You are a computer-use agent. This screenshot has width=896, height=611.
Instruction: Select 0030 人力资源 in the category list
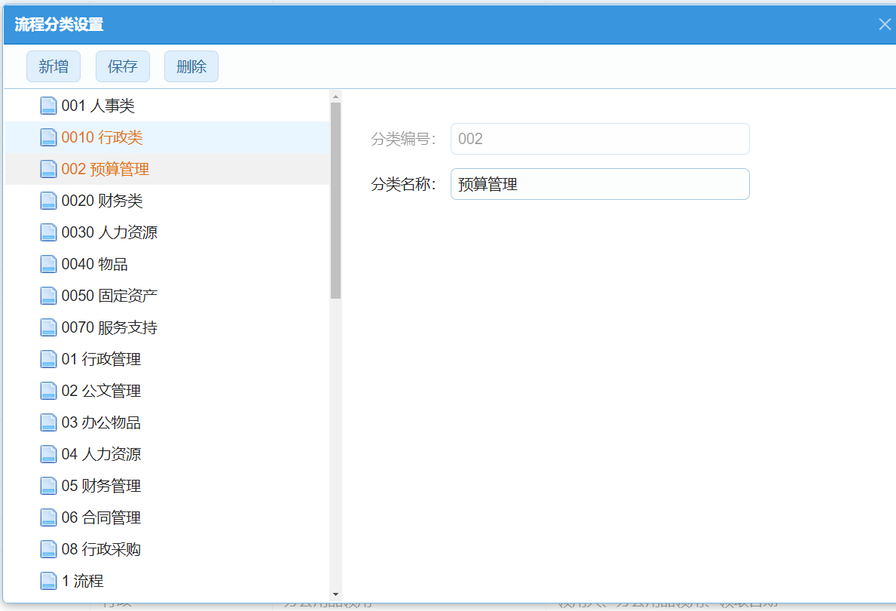[x=109, y=233]
